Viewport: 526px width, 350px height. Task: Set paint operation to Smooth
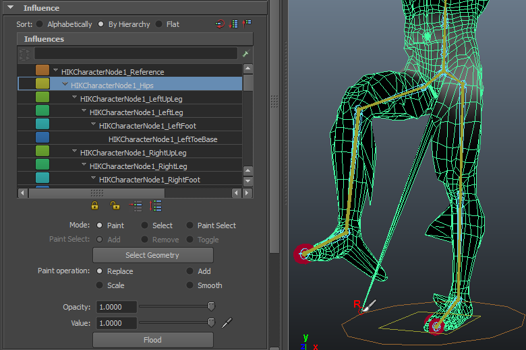190,285
